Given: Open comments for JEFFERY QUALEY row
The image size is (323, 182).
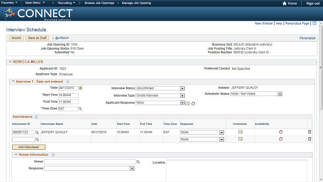Looking at the screenshot, I should (x=240, y=132).
